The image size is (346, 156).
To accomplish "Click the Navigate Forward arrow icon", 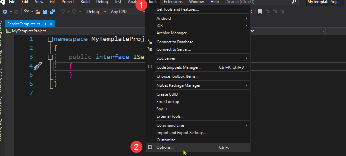I will tap(16, 12).
